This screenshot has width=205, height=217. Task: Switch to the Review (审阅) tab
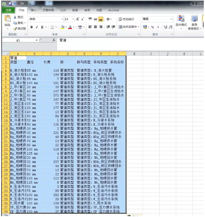[87, 10]
